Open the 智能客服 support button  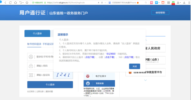pyautogui.click(x=99, y=83)
